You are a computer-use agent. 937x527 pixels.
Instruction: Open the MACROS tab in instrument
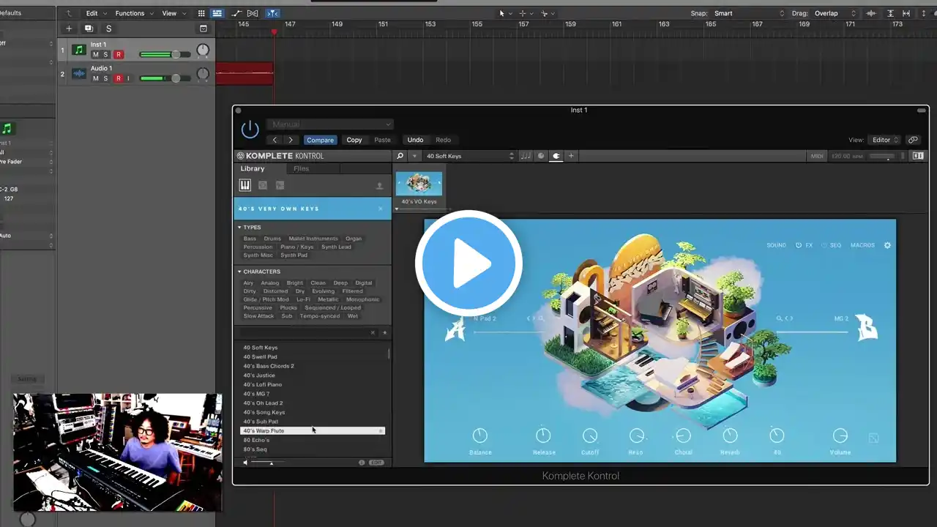(862, 245)
